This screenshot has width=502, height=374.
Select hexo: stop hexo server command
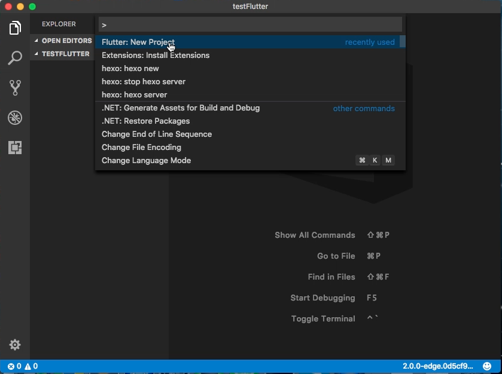(x=250, y=81)
